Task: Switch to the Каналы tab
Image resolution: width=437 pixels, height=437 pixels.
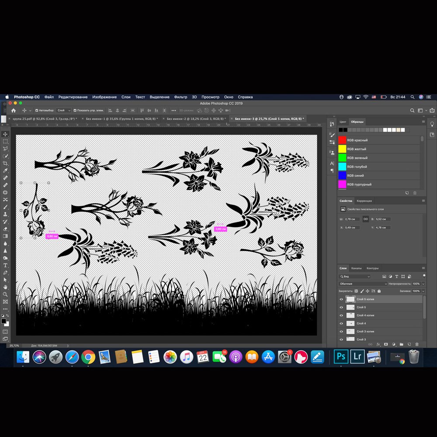Action: 357,268
